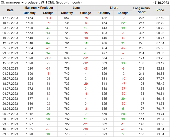Click the Price column header
170x137 pixels.
pyautogui.click(x=160, y=10)
